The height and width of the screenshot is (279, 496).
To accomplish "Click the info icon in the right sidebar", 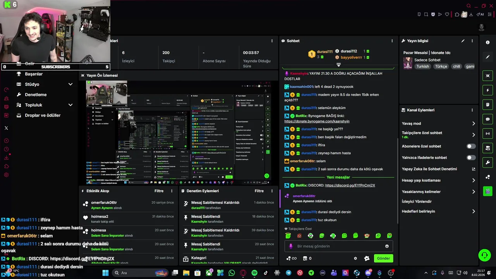I will pos(487,43).
